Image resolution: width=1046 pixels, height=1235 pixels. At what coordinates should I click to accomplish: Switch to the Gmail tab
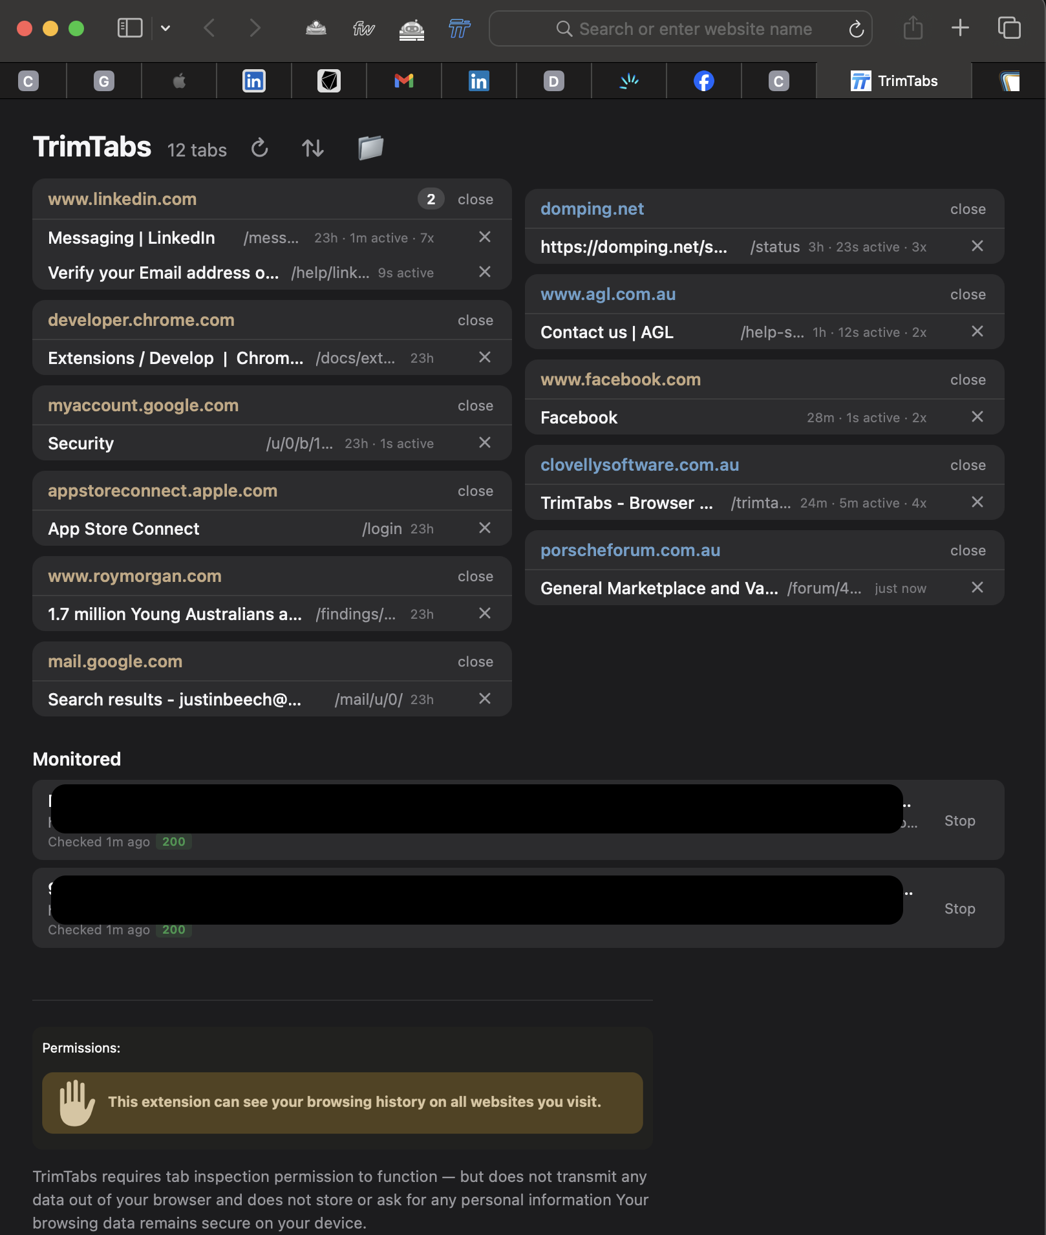404,81
